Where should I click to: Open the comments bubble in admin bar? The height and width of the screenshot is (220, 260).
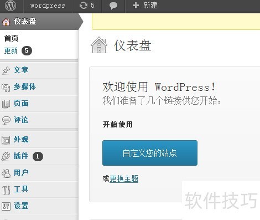(113, 6)
